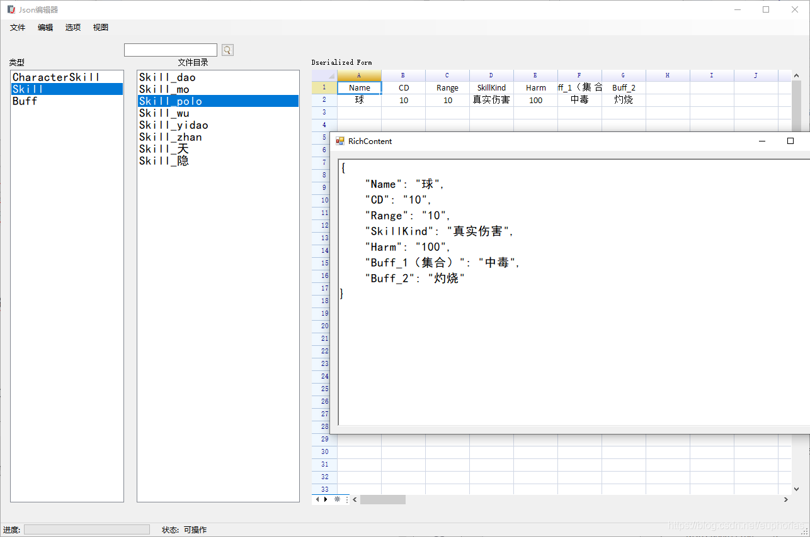Click the 可操作 status text
The width and height of the screenshot is (810, 537).
pos(195,529)
